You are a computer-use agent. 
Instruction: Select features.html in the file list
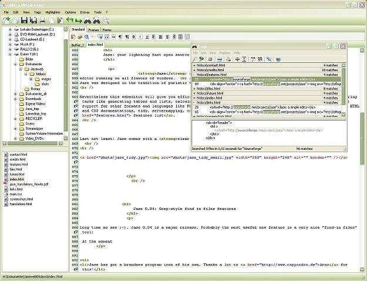pyautogui.click(x=19, y=165)
